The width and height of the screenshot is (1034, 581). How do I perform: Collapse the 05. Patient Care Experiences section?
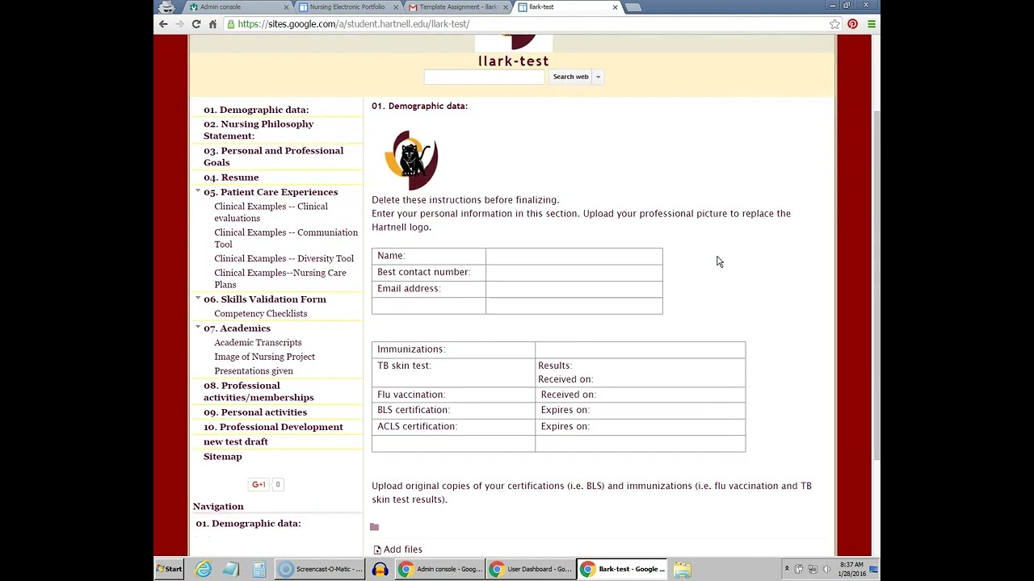(x=198, y=191)
